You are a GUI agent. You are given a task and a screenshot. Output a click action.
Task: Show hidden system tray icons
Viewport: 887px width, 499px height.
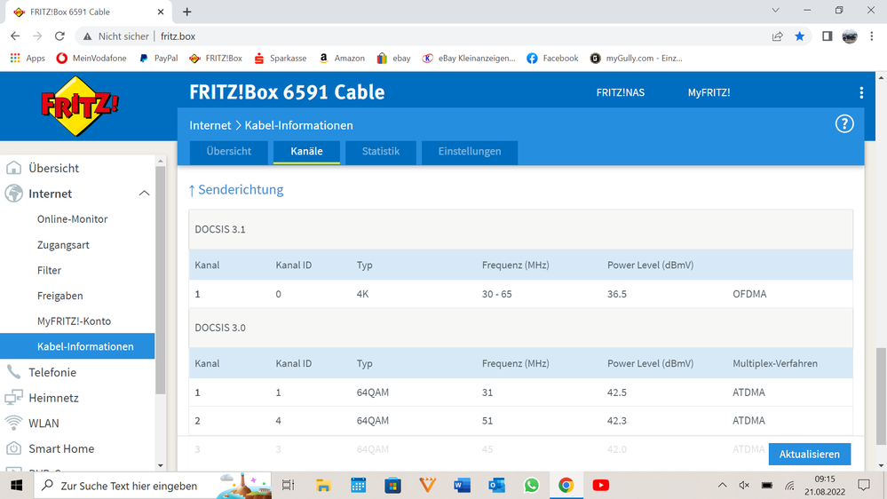723,485
